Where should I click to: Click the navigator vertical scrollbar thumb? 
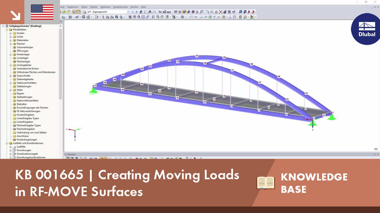[60, 64]
